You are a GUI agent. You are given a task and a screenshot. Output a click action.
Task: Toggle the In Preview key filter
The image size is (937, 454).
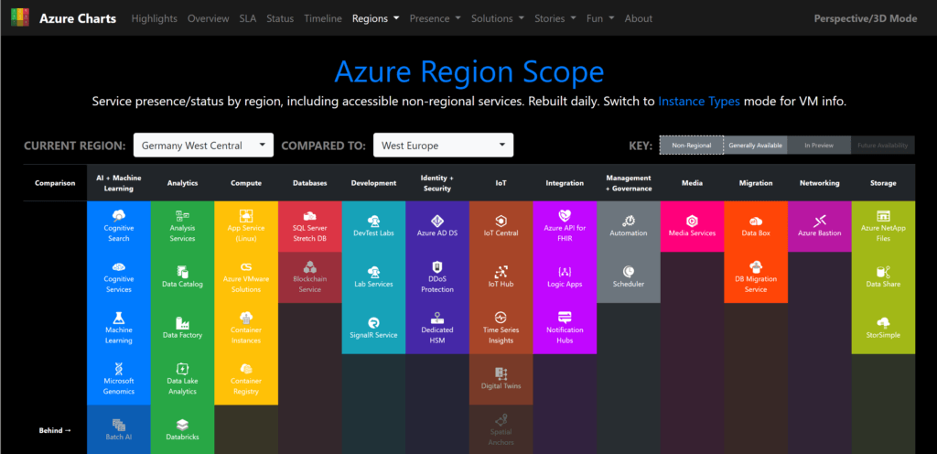tap(819, 146)
